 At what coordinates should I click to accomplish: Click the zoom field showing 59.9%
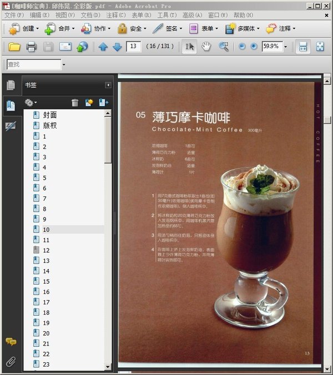273,47
